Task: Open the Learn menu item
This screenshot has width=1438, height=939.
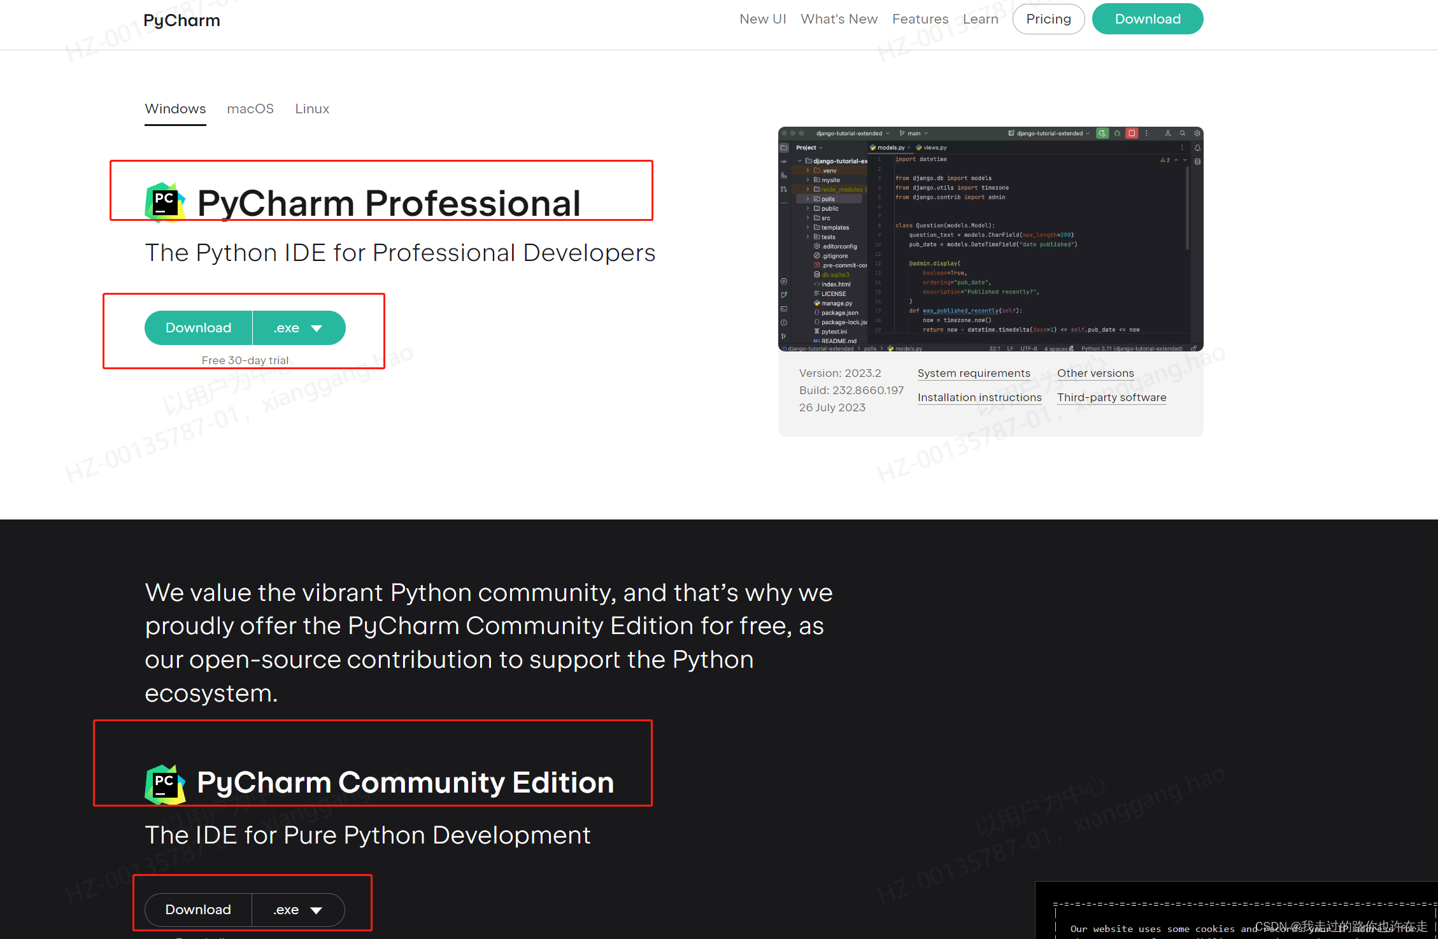Action: click(x=980, y=19)
